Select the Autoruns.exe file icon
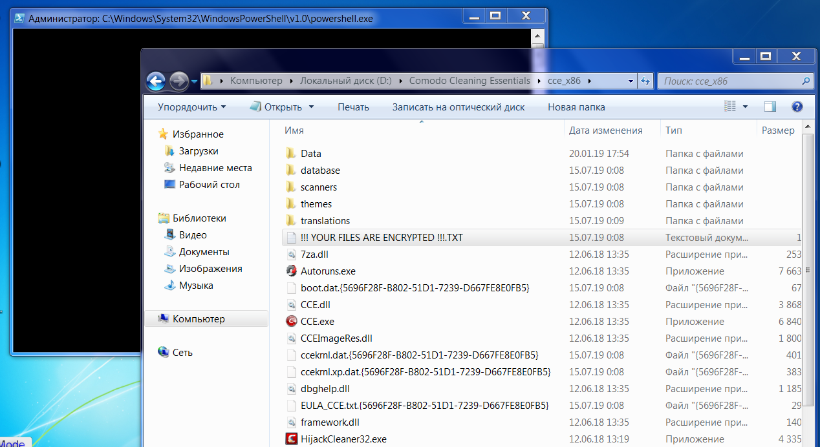 pos(291,271)
